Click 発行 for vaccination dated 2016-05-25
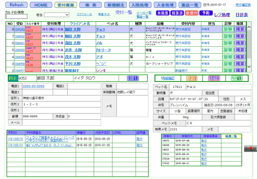 coord(139,139)
